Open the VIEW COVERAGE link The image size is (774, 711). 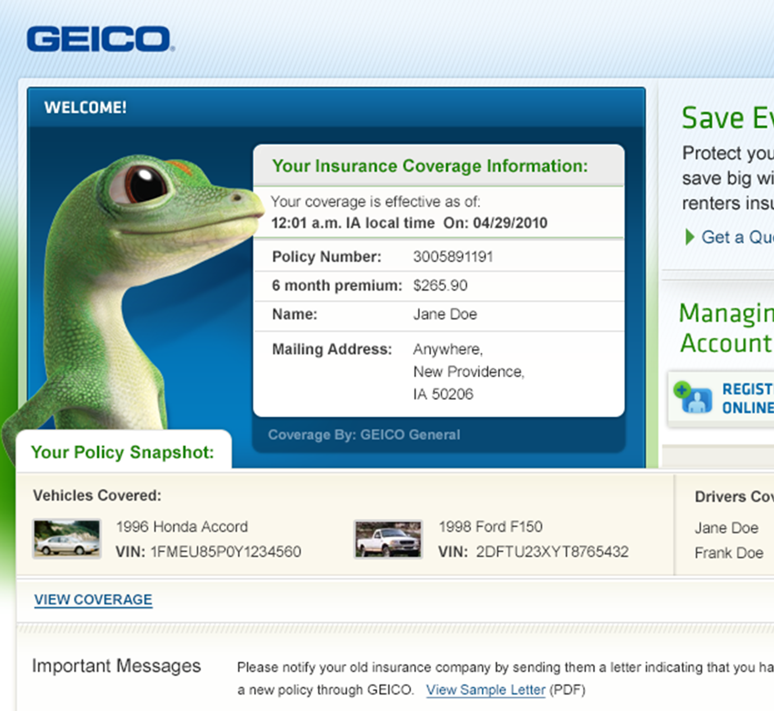coord(93,600)
